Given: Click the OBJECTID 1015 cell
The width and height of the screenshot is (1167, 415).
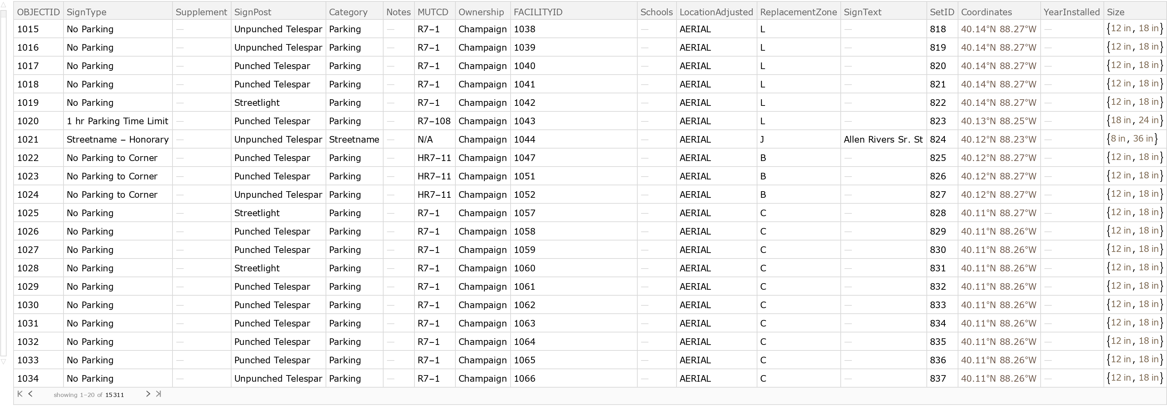Looking at the screenshot, I should point(28,29).
